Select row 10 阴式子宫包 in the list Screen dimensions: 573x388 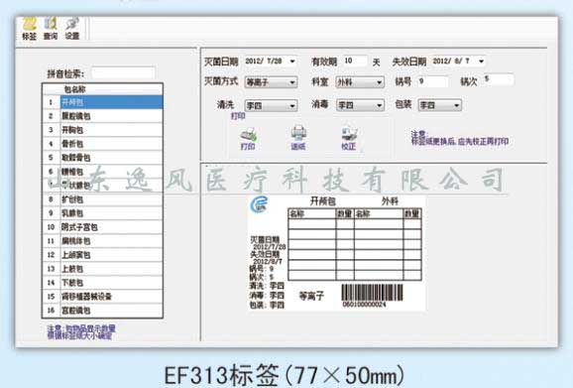(x=102, y=227)
